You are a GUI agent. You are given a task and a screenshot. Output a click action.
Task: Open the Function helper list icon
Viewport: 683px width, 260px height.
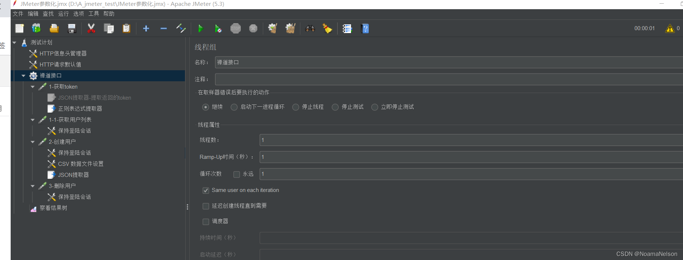(x=347, y=28)
